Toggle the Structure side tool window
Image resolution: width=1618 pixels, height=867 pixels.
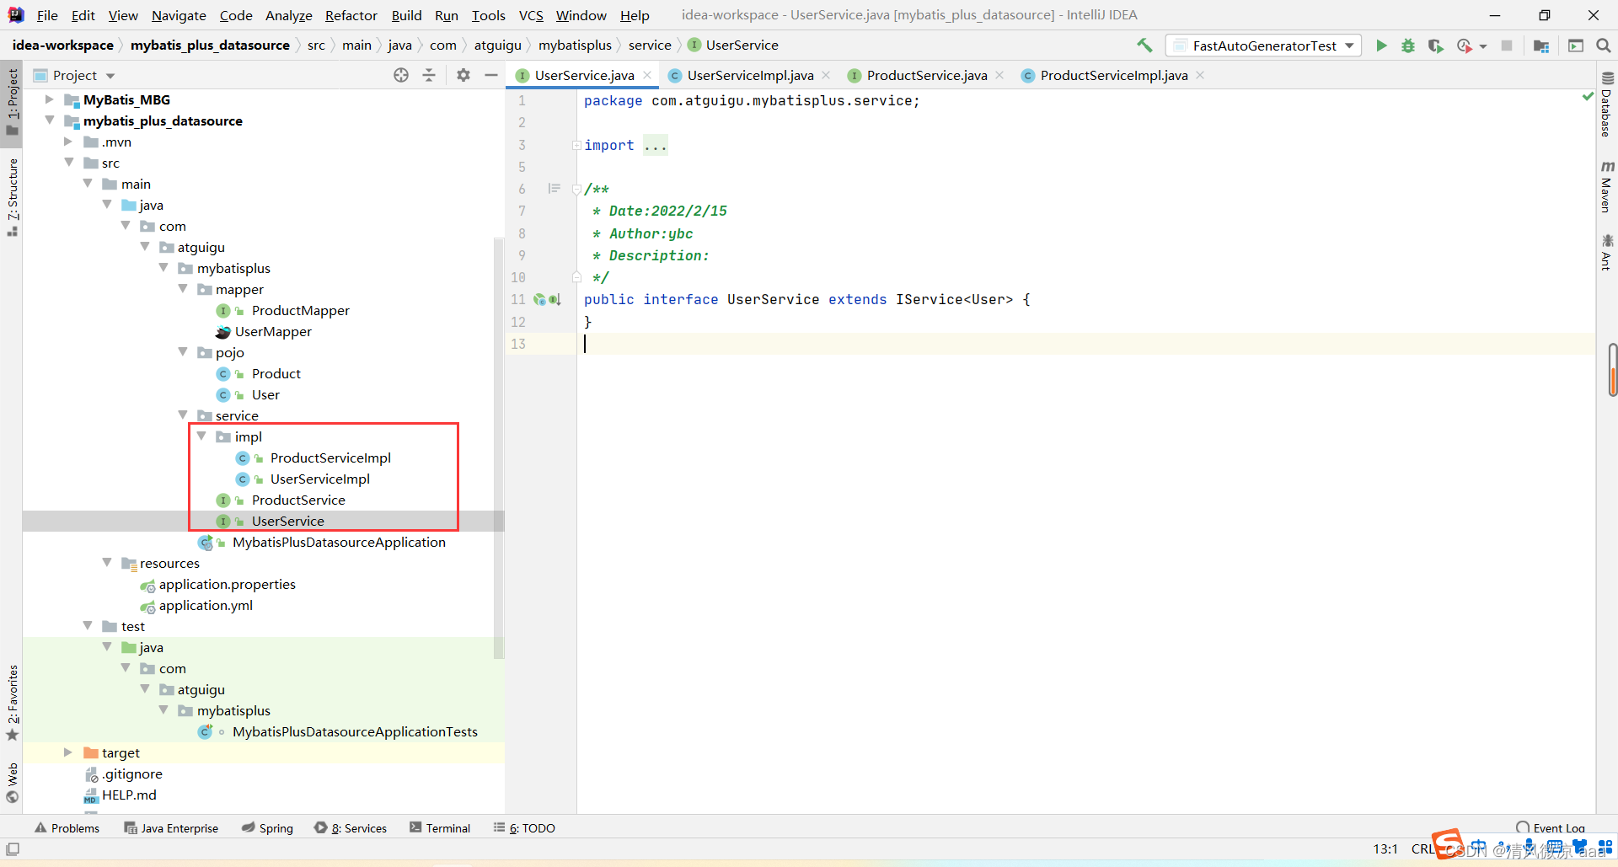[x=13, y=195]
